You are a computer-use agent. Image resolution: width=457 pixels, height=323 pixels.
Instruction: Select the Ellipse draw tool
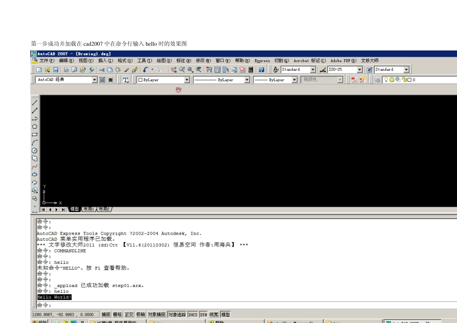coord(34,174)
